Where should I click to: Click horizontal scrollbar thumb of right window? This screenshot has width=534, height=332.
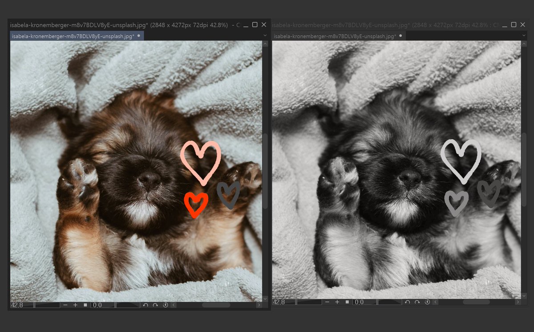(477, 302)
